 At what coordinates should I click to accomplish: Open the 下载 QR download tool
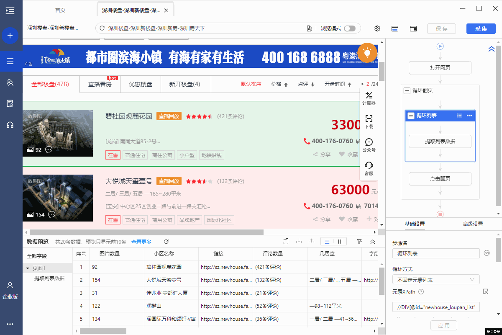pos(369,122)
